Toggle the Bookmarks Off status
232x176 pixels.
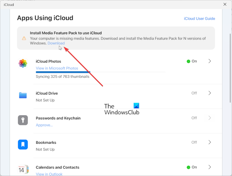[194, 142]
